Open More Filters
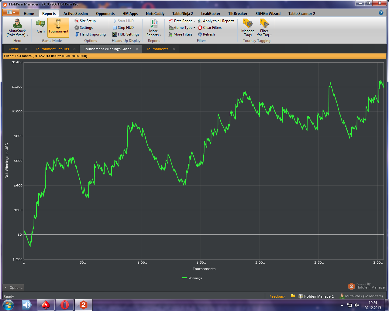 click(181, 34)
